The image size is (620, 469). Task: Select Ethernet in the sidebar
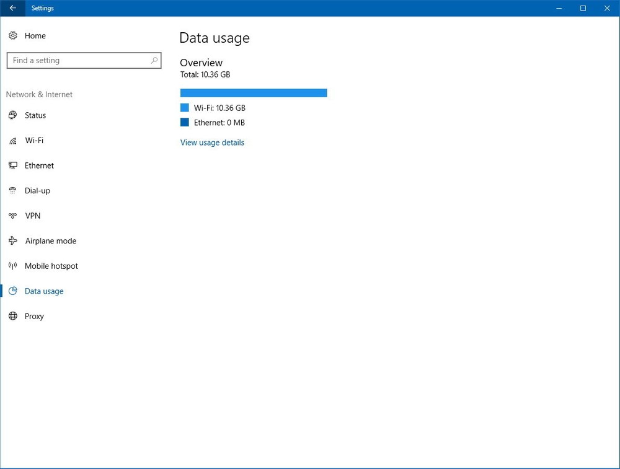point(39,165)
